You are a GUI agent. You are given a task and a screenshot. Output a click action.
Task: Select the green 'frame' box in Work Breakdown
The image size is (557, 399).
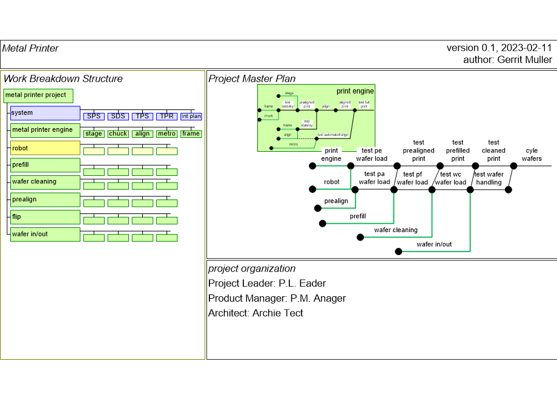coord(191,134)
